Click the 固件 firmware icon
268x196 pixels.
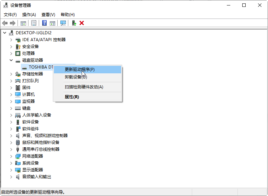point(18,88)
